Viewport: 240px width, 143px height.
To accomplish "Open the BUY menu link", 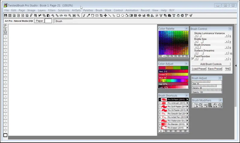I will [172, 10].
